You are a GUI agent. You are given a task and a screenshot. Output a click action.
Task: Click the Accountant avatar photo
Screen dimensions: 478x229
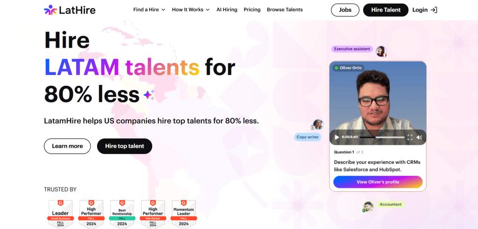pyautogui.click(x=368, y=207)
